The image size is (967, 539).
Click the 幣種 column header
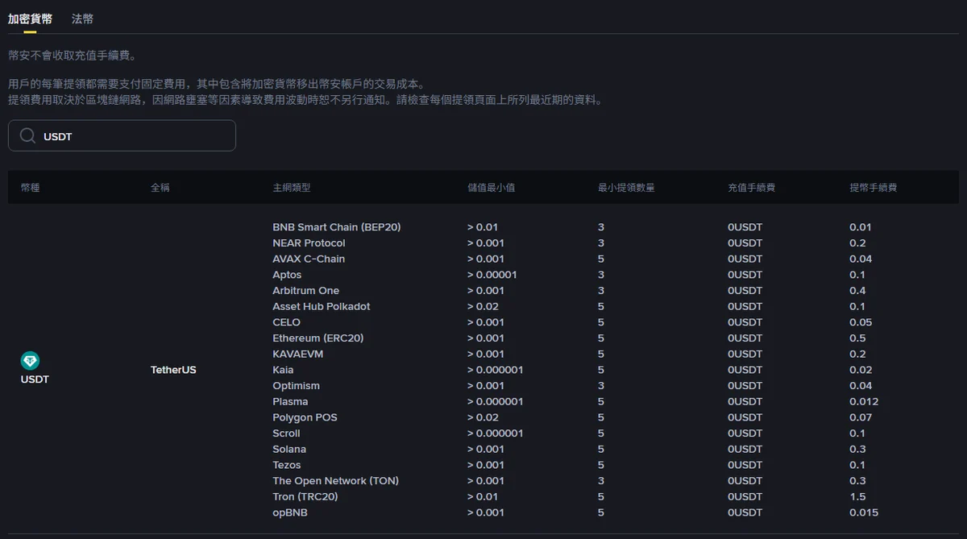[30, 188]
